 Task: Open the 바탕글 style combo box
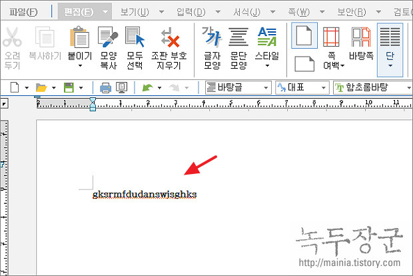point(238,87)
